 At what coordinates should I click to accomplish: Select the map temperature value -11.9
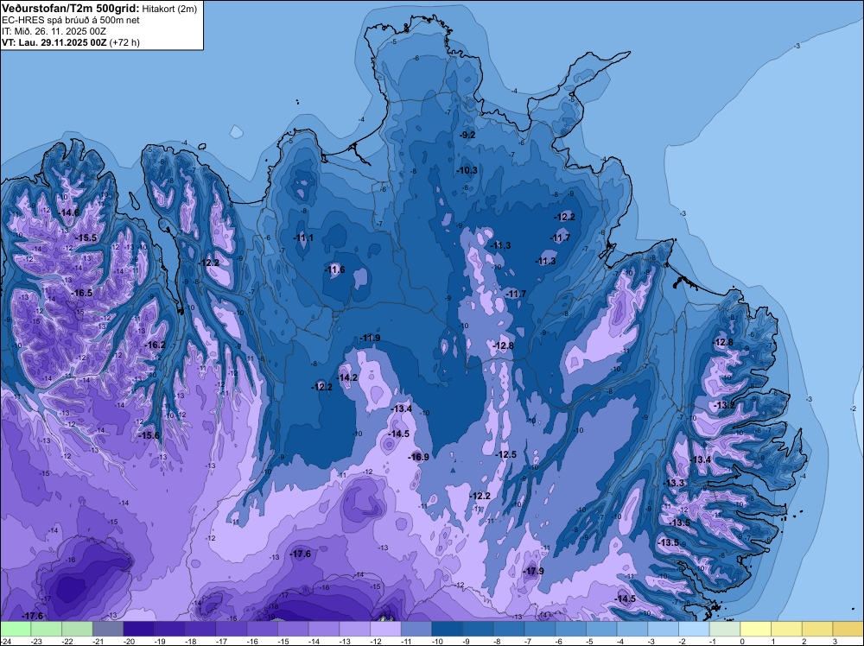370,339
